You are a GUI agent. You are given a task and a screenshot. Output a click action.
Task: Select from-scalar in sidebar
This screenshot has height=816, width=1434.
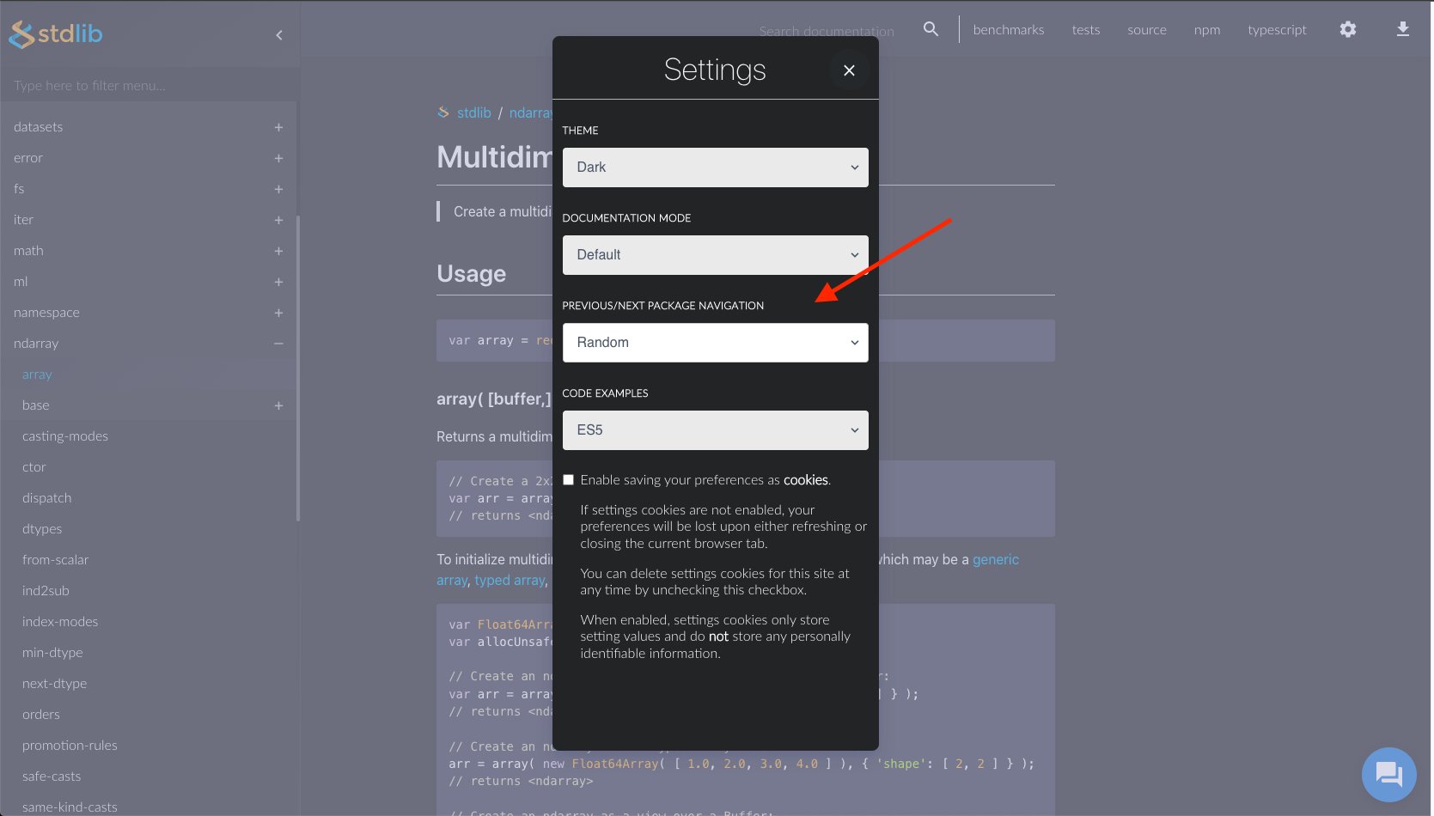pos(56,560)
